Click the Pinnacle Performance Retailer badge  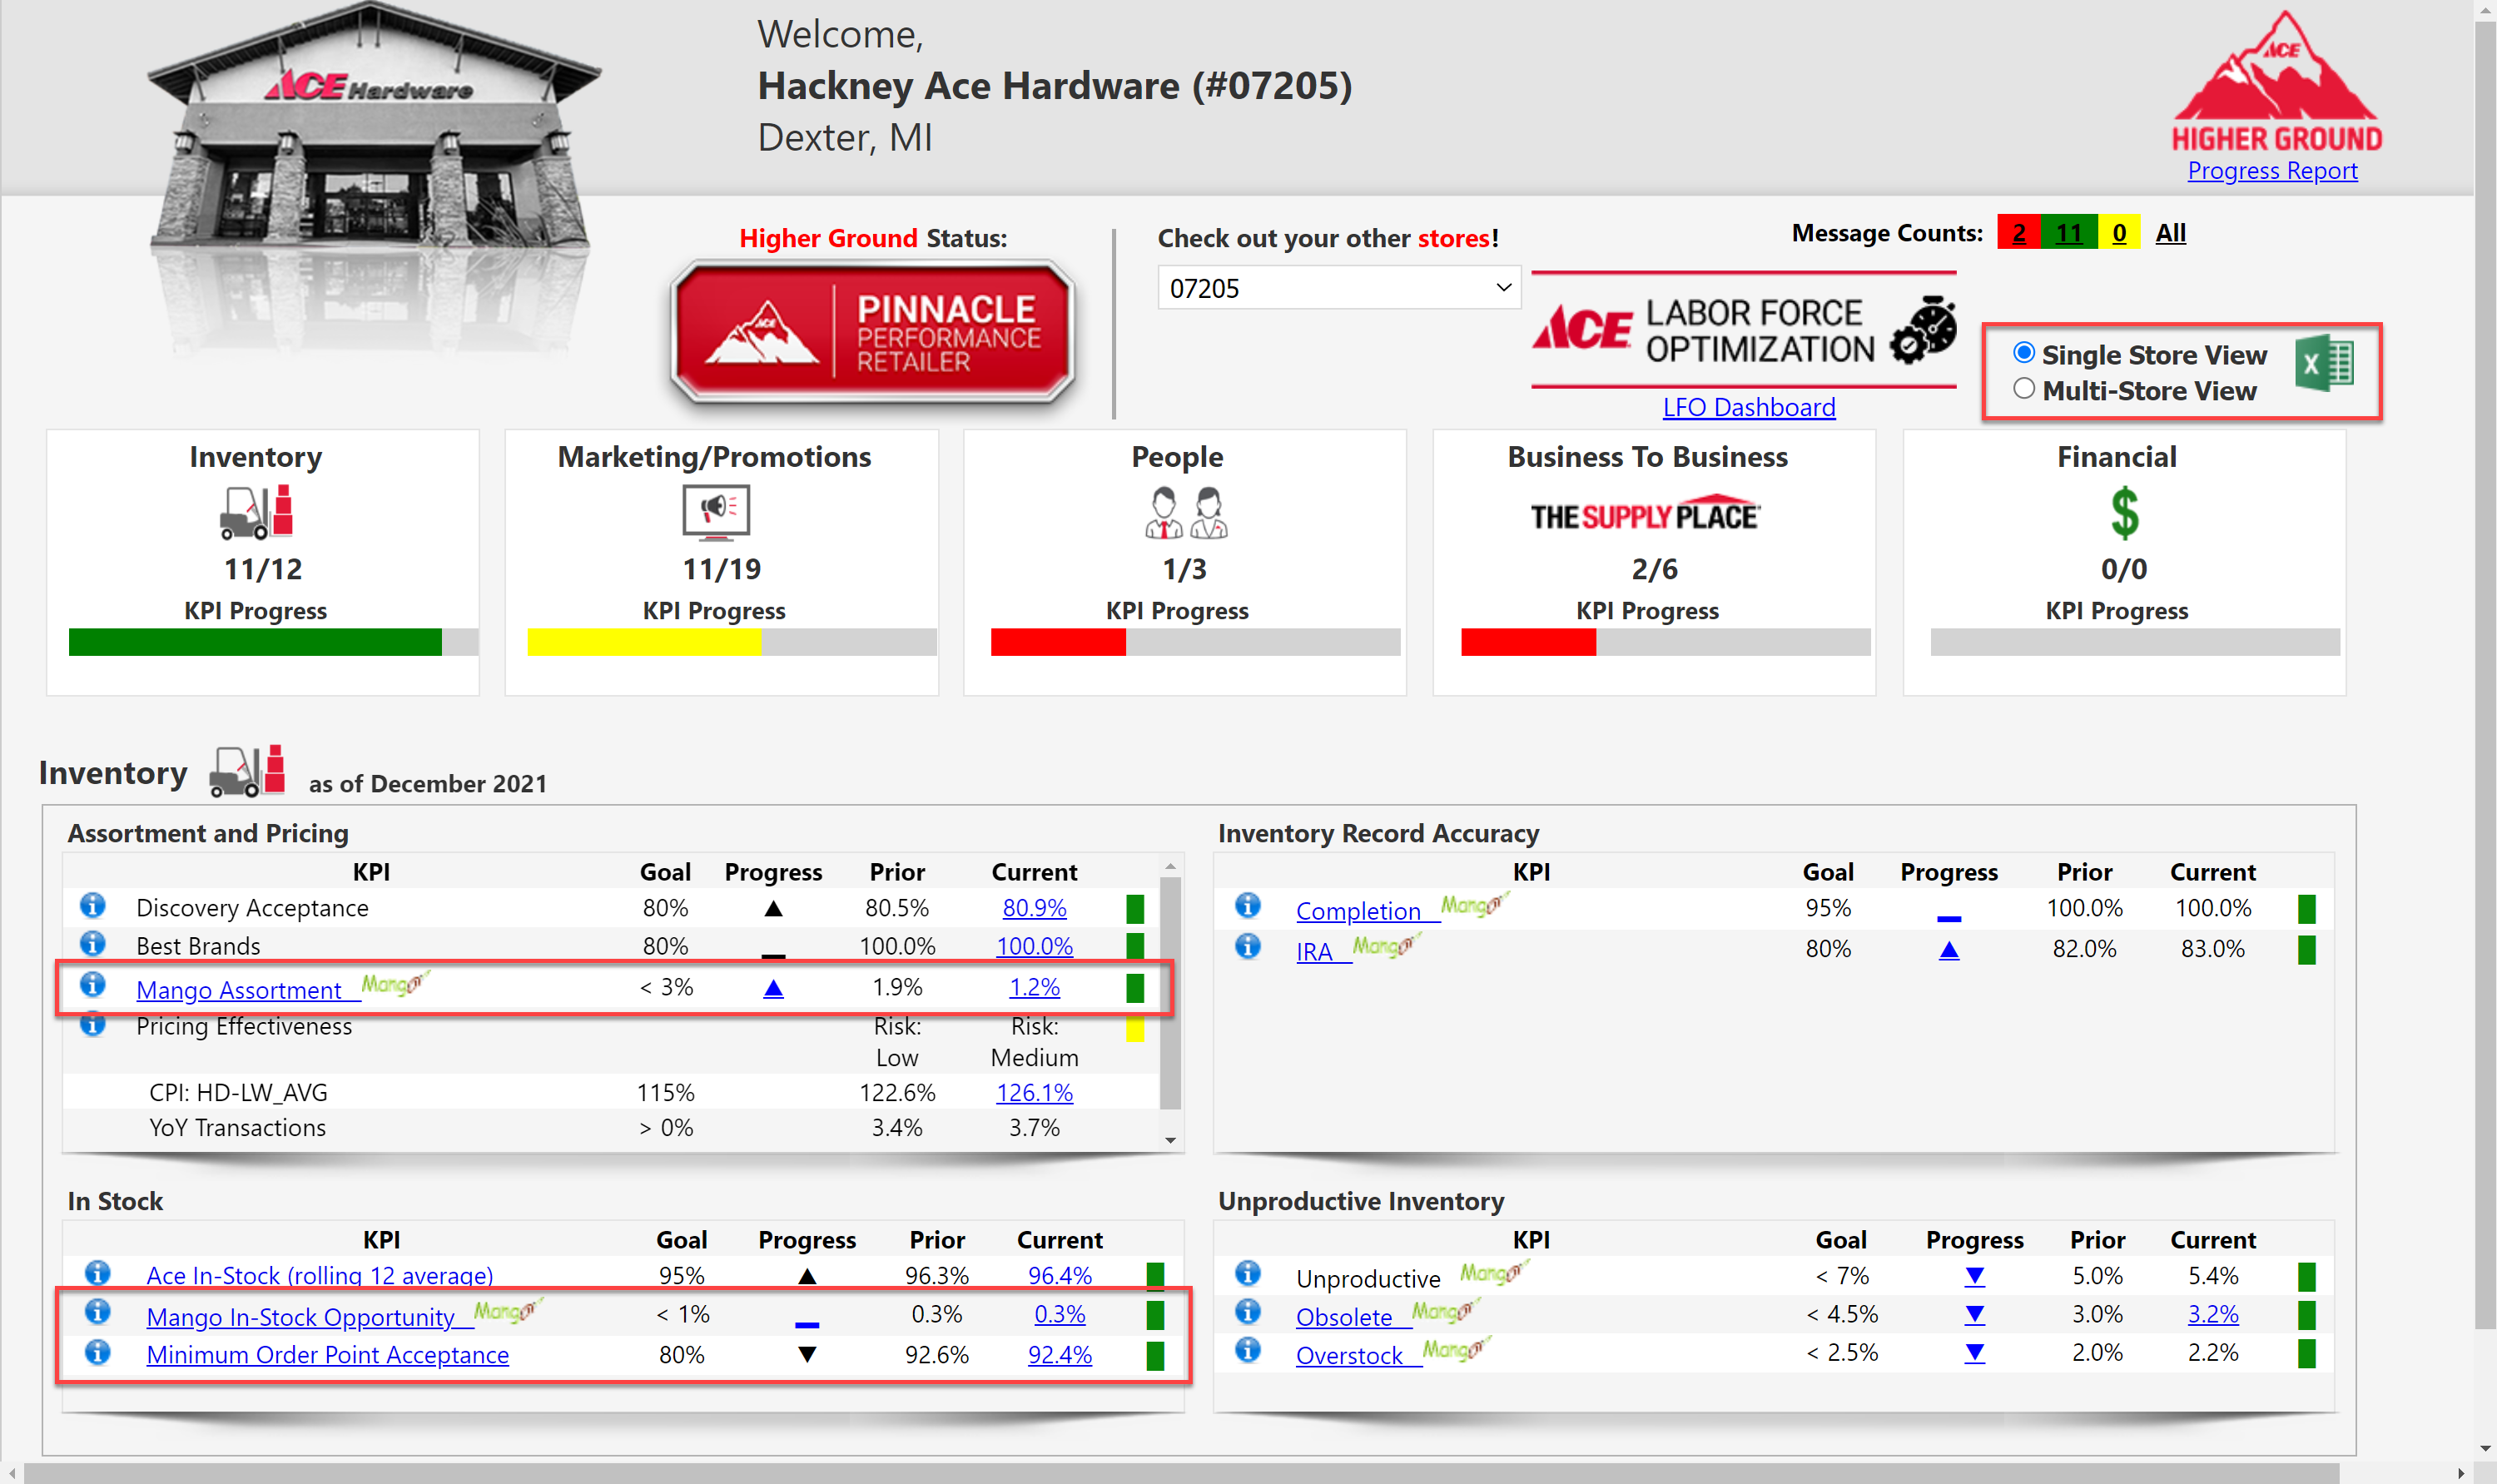tap(873, 332)
